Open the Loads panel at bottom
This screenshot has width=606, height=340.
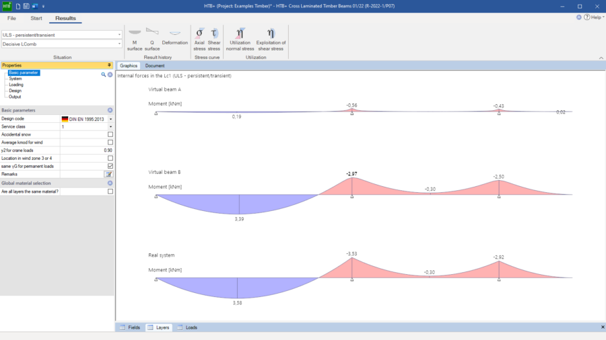pos(188,327)
